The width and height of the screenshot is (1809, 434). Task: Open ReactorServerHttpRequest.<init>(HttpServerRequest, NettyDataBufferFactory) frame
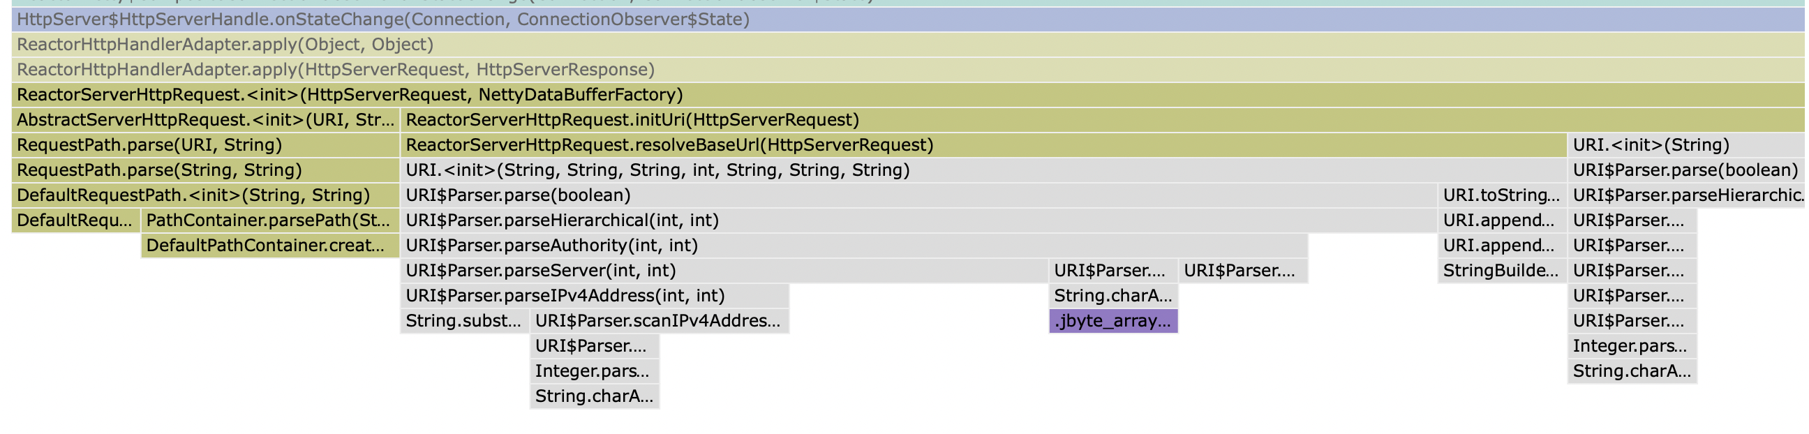[x=908, y=95]
